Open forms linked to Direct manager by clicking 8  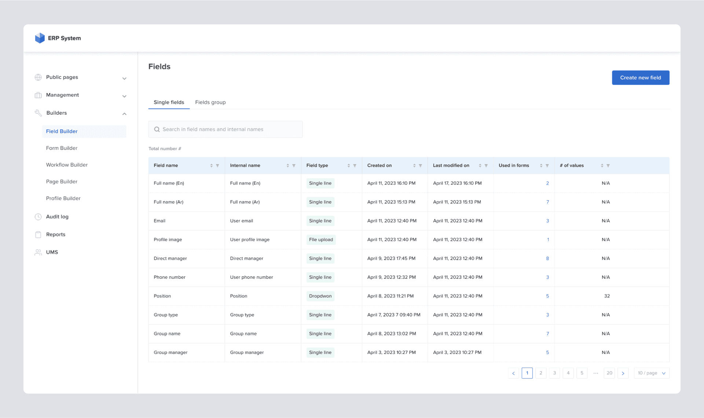(x=547, y=258)
